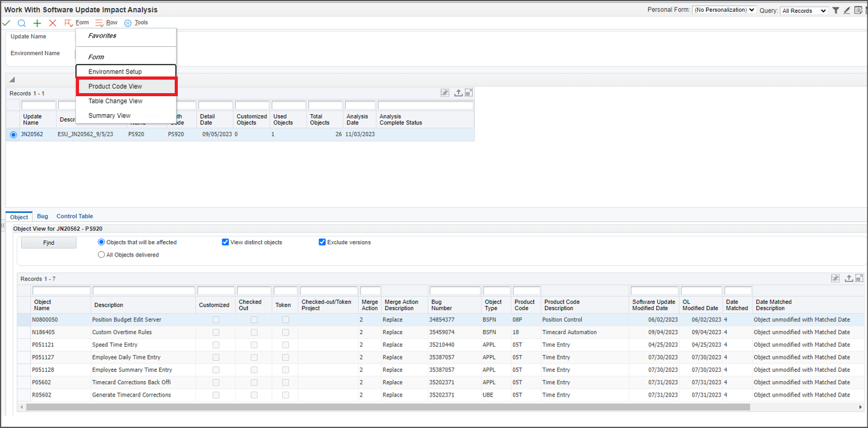Click the Find button in Object View

click(x=49, y=243)
